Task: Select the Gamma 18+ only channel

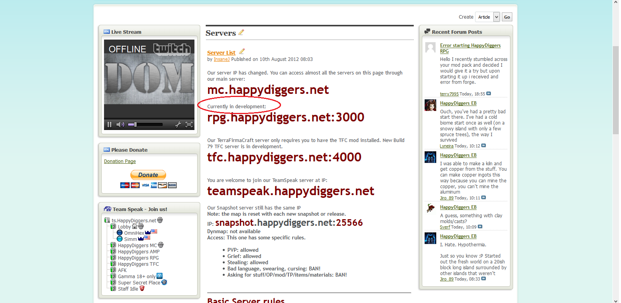Action: (137, 277)
